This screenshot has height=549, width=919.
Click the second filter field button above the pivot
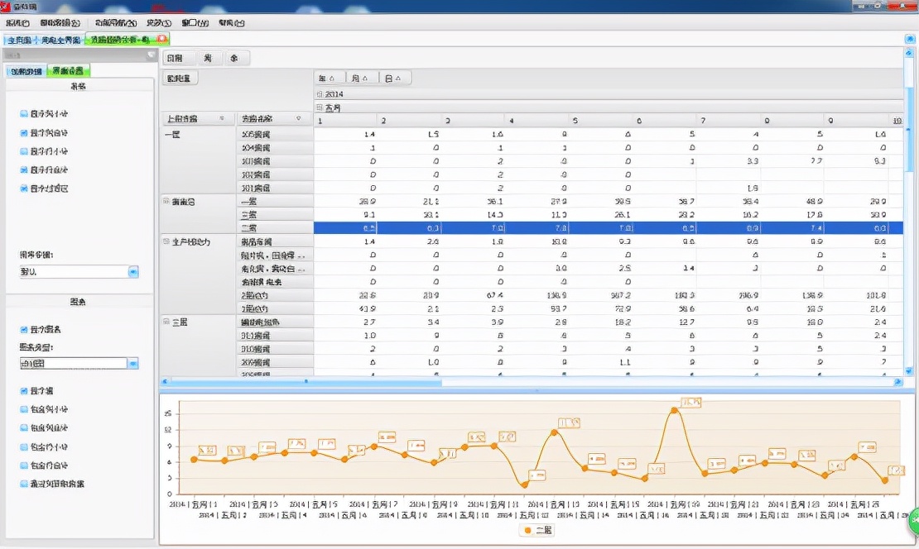coord(208,58)
